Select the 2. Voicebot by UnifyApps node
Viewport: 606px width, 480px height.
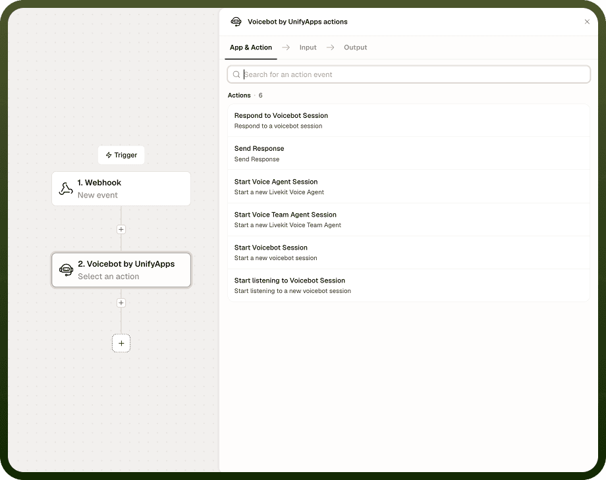[x=121, y=270]
